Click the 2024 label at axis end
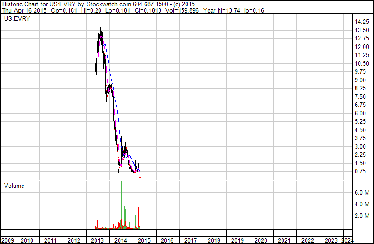Screen dimensions: 374x244 pyautogui.click(x=347, y=240)
